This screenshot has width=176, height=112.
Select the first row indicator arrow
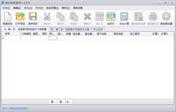(3, 38)
